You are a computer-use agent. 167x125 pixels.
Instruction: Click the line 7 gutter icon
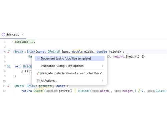pos(9,66)
